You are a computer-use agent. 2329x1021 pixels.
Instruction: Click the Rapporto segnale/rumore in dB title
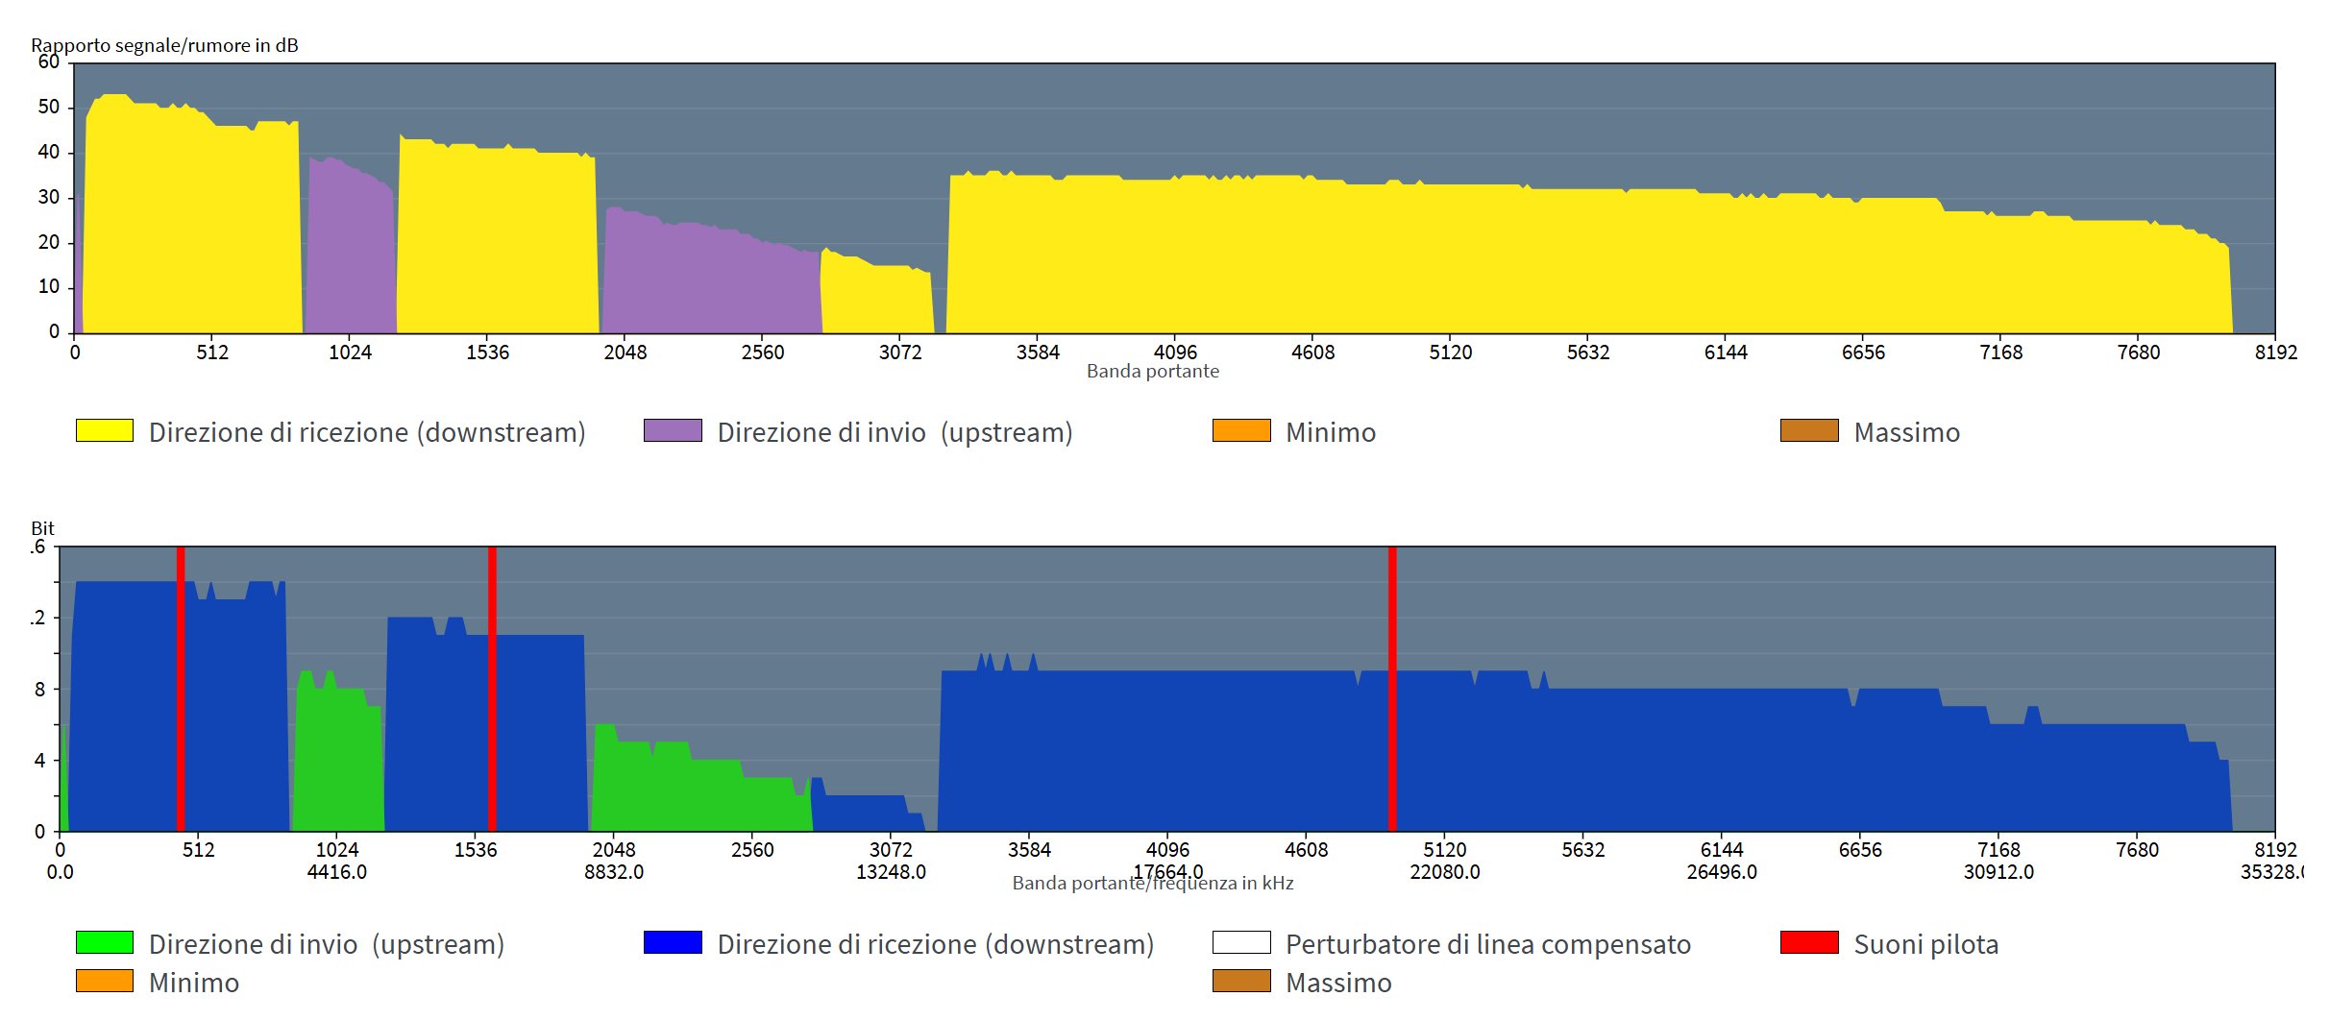pos(164,45)
